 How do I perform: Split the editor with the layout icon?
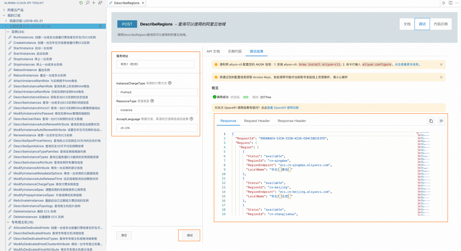pos(450,3)
